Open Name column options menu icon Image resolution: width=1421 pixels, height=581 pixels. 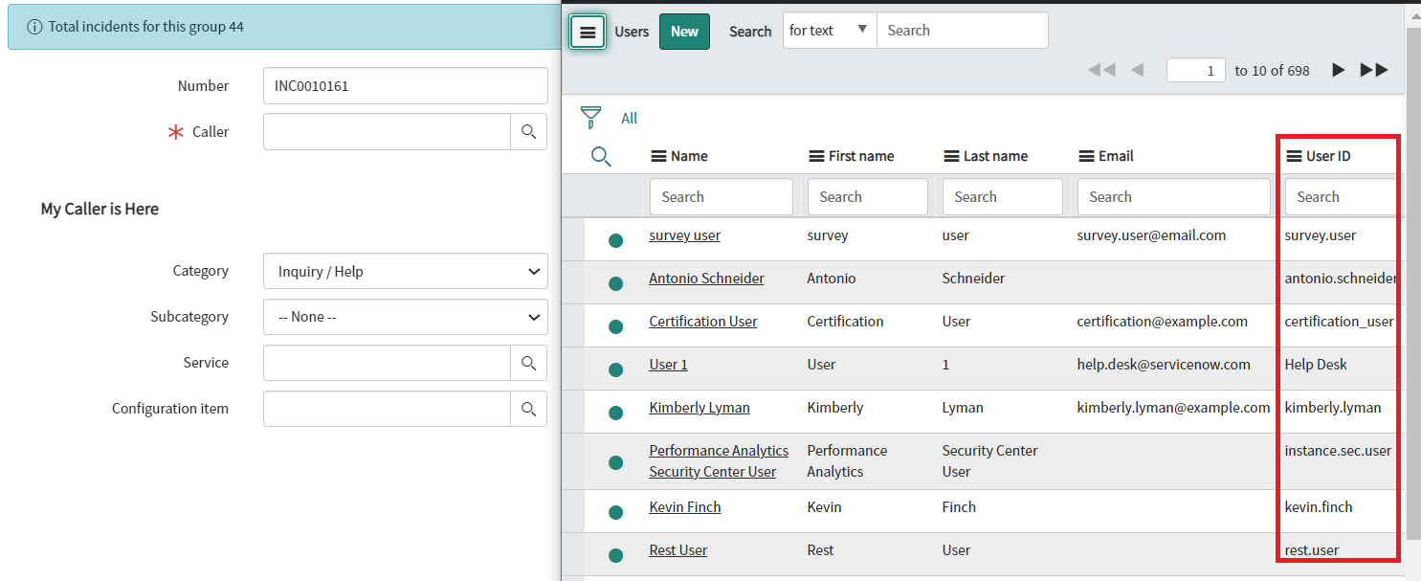coord(658,156)
